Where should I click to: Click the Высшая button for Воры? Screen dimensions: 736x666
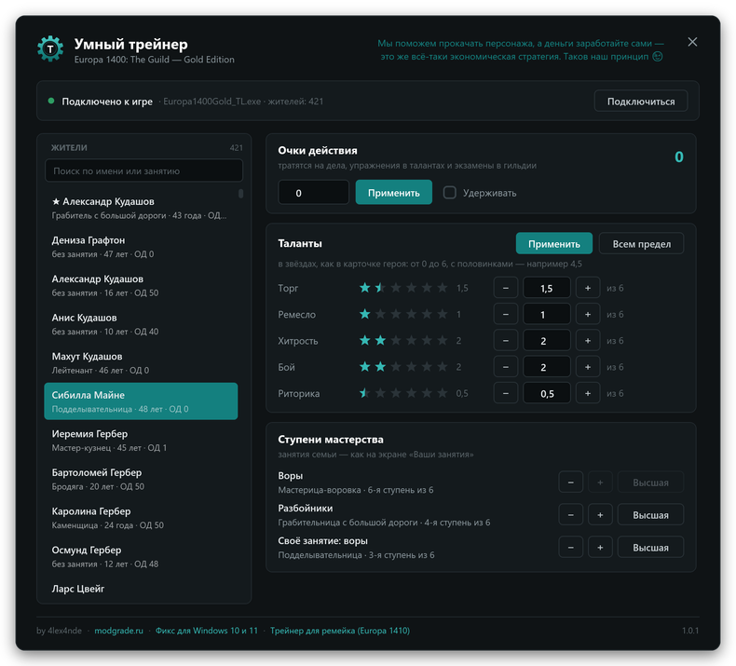pyautogui.click(x=650, y=482)
